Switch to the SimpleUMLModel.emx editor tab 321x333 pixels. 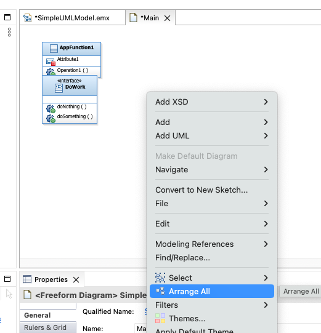[x=72, y=18]
